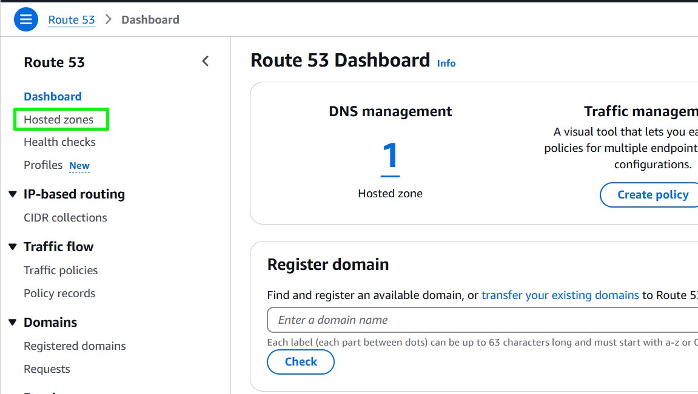Go to Policy records
Screen dimensions: 698x394
(x=59, y=294)
